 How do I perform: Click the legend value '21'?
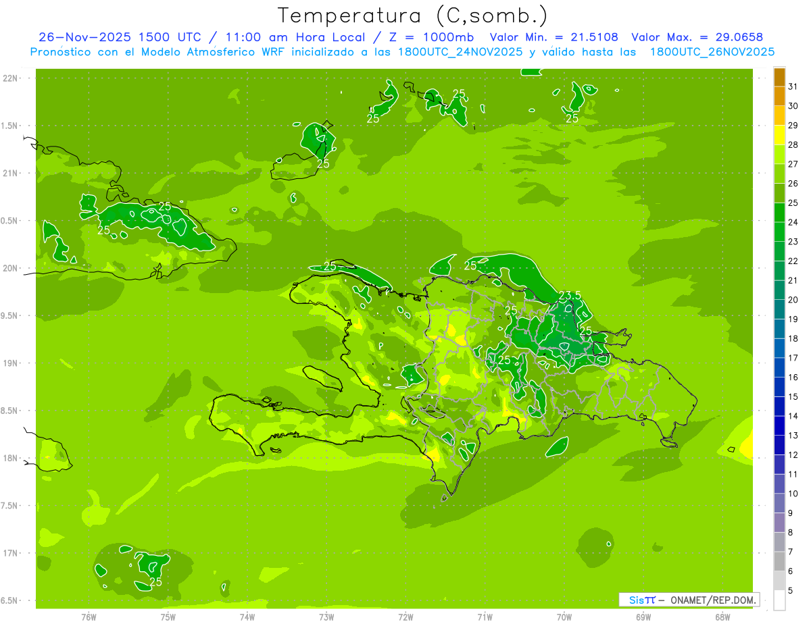[x=793, y=280]
